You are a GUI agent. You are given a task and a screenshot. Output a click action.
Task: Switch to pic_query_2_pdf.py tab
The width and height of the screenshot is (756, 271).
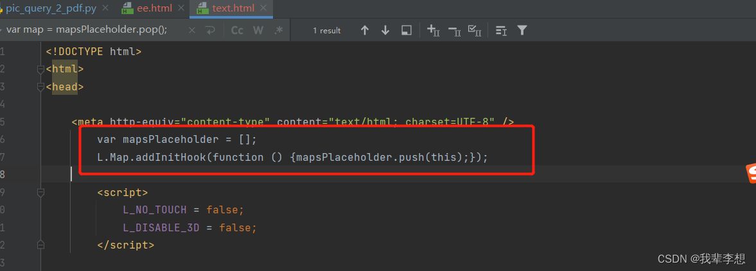coord(50,8)
